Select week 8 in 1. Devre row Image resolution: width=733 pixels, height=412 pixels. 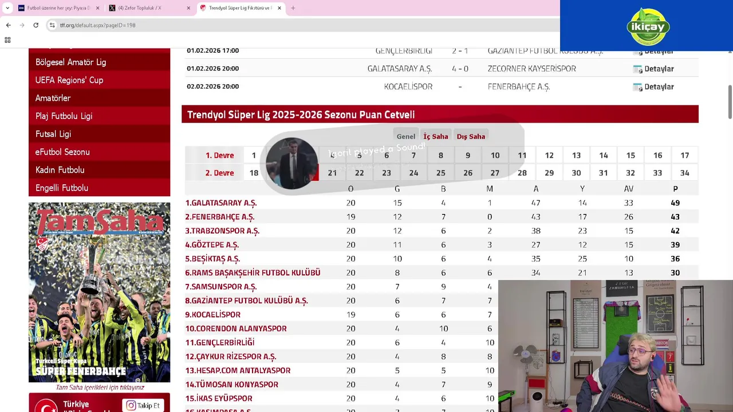coord(441,155)
